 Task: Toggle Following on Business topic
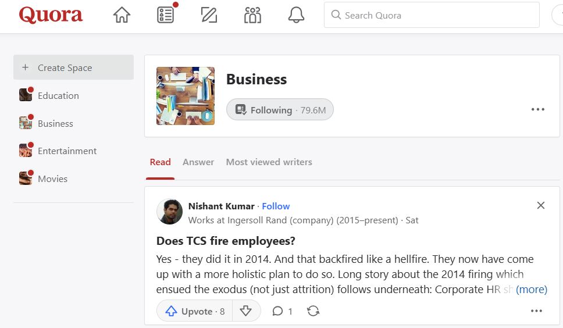coord(280,110)
